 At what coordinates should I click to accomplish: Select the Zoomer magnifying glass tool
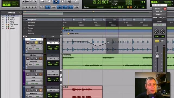[43, 1]
